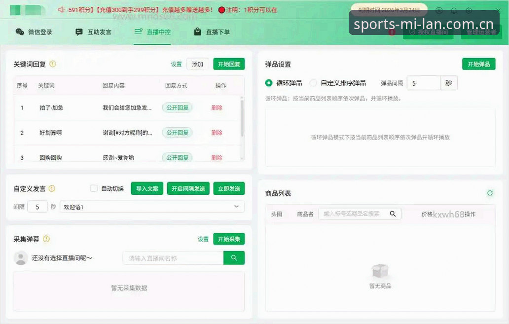509x324 pixels.
Task: Click the 立即发送 button
Action: [229, 188]
